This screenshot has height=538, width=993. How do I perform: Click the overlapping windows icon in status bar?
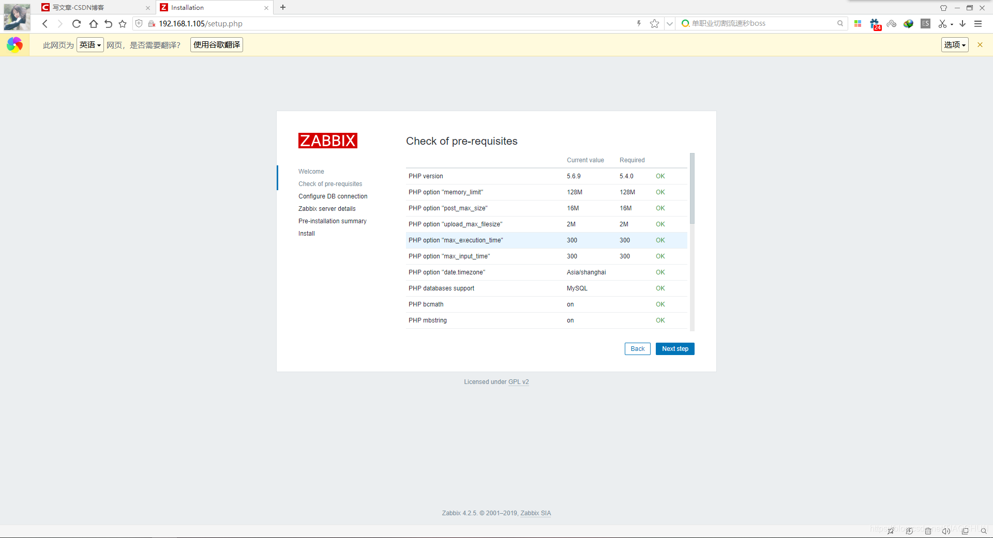(965, 531)
